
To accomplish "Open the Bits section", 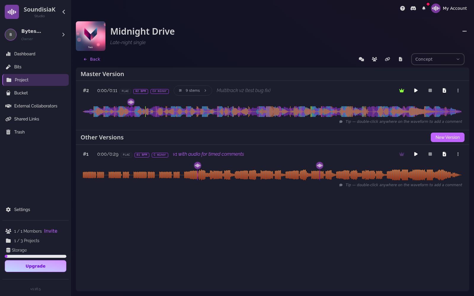I will (x=36, y=67).
